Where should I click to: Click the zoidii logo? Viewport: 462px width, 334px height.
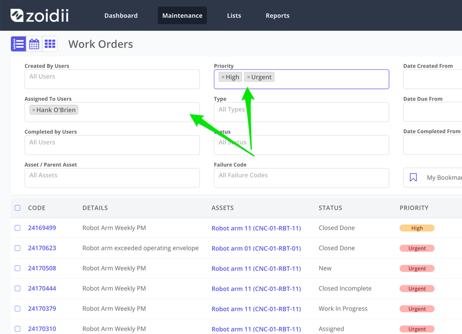tap(39, 15)
